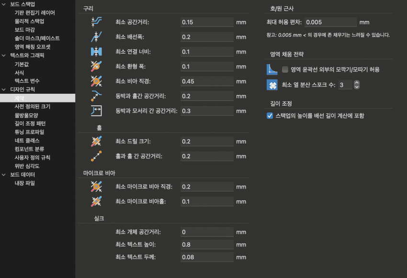The width and height of the screenshot is (407, 278).
Task: Open 네트 클래스 settings
Action: pyautogui.click(x=27, y=141)
